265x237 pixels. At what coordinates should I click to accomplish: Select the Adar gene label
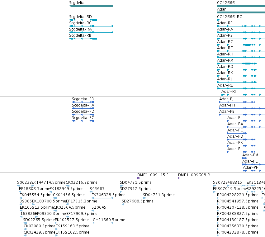click(x=221, y=9)
